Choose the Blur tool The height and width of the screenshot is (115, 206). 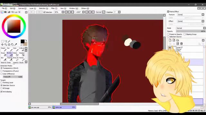click(4, 59)
